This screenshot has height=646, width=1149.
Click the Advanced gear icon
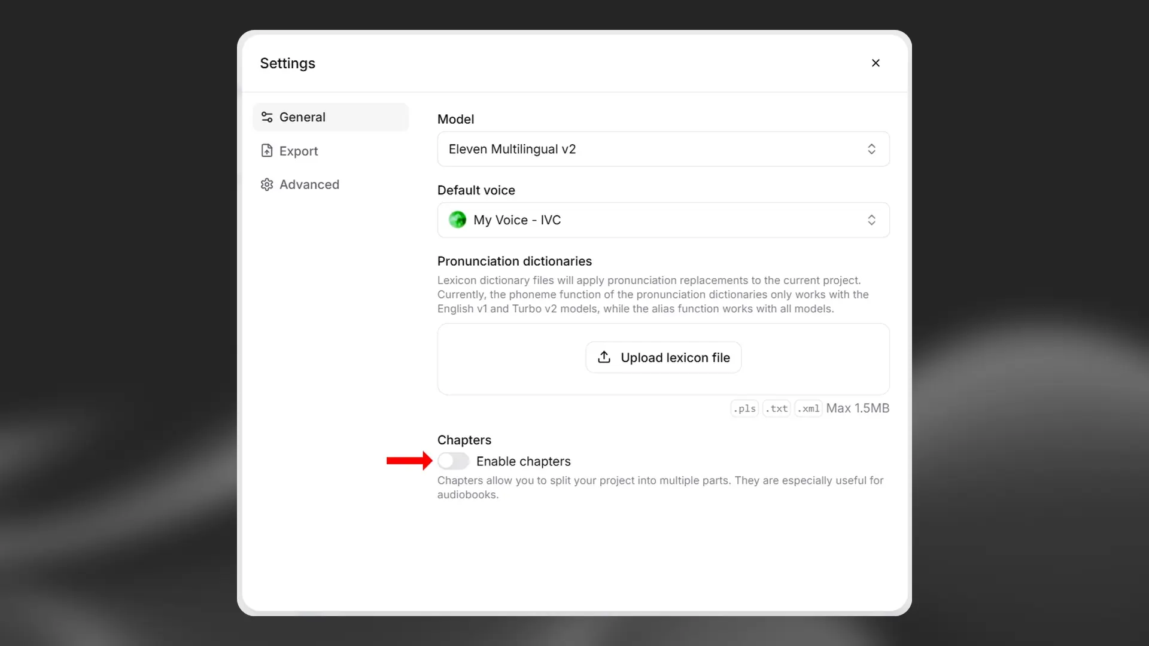(x=267, y=184)
